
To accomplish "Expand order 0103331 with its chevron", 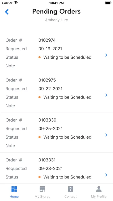I will pyautogui.click(x=106, y=175).
